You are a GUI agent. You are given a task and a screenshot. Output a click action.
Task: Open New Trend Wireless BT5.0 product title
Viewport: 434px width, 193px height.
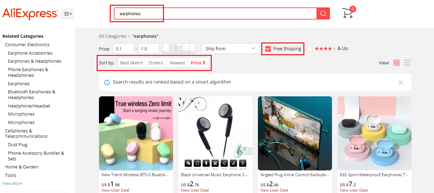[x=135, y=175]
